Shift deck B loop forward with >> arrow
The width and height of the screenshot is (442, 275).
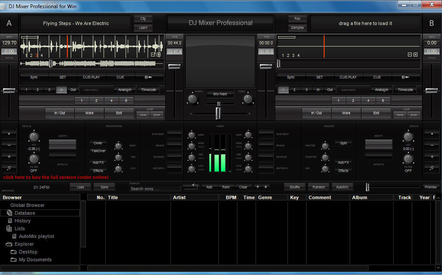pyautogui.click(x=414, y=115)
